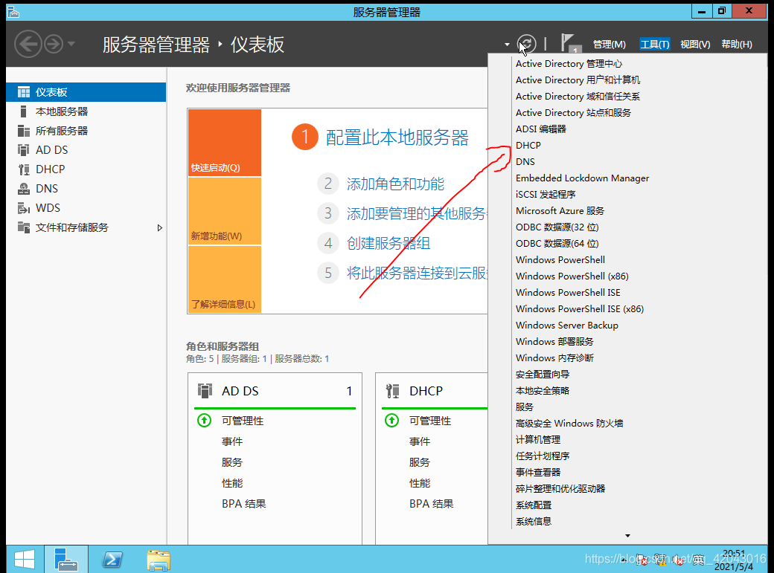Select 仪表板 in the sidebar

click(86, 92)
